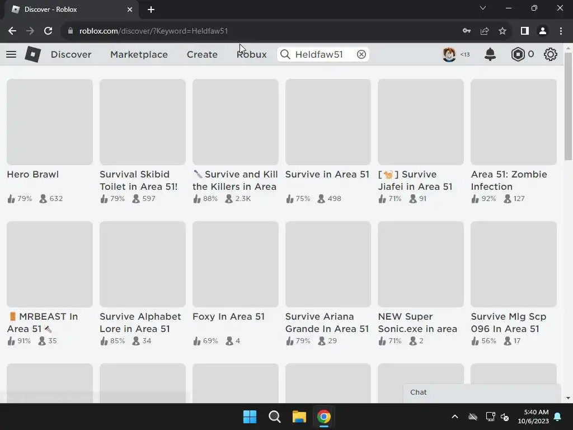Open the tab search dropdown chevron
573x430 pixels.
483,8
